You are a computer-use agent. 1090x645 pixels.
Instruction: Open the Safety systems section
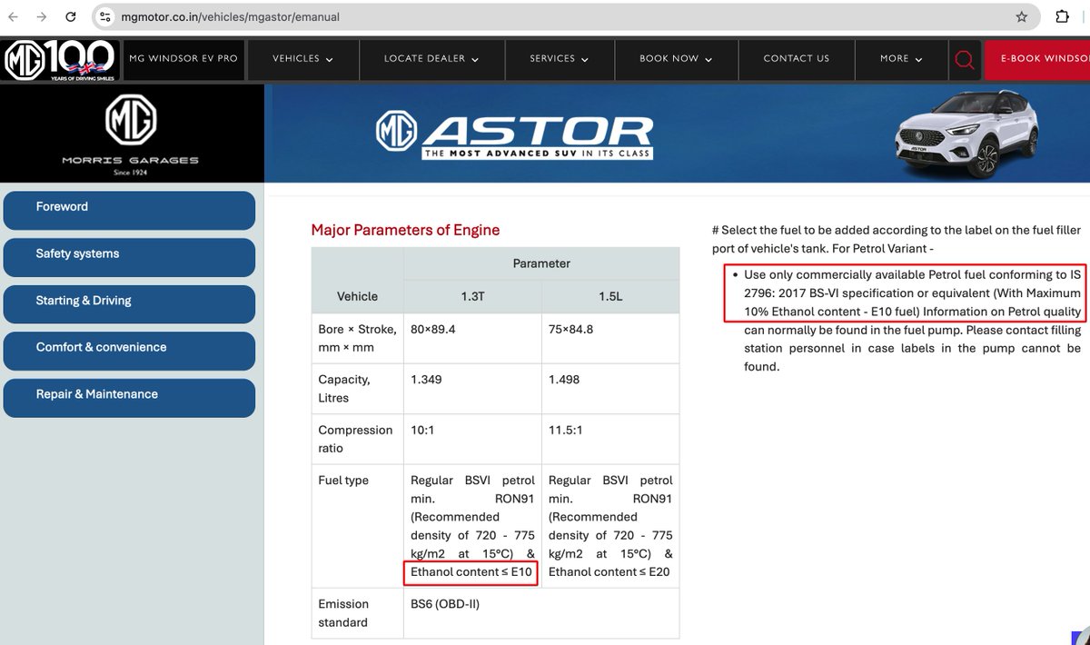pyautogui.click(x=129, y=257)
